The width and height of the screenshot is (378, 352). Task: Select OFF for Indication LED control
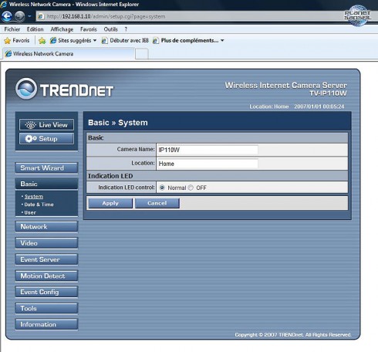pos(191,188)
